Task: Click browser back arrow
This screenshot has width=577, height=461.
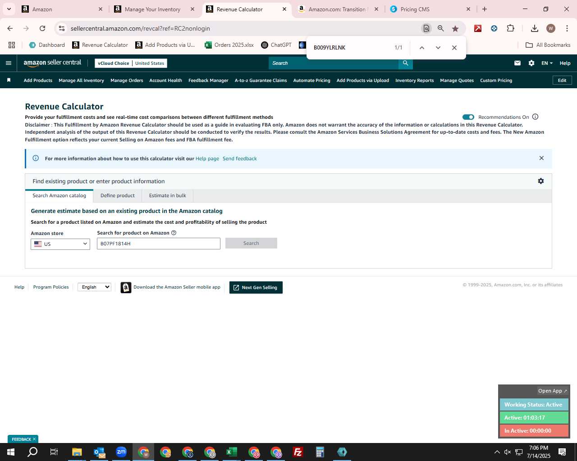Action: point(10,28)
